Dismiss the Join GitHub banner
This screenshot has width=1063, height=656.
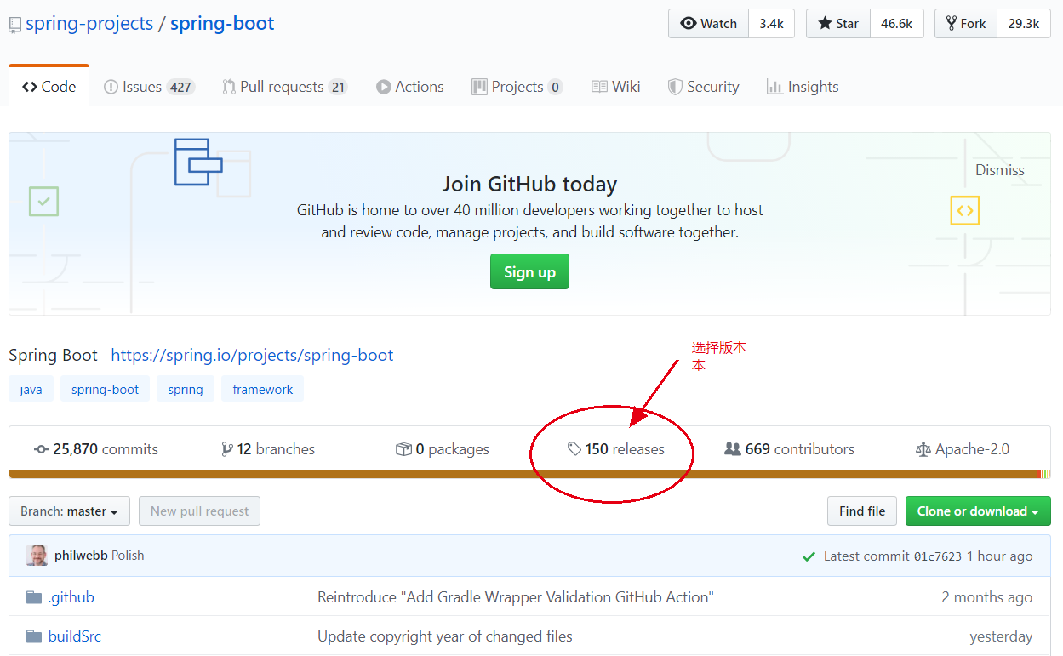click(1000, 170)
